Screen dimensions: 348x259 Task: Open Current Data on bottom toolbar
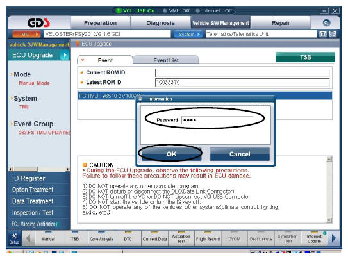click(x=154, y=238)
